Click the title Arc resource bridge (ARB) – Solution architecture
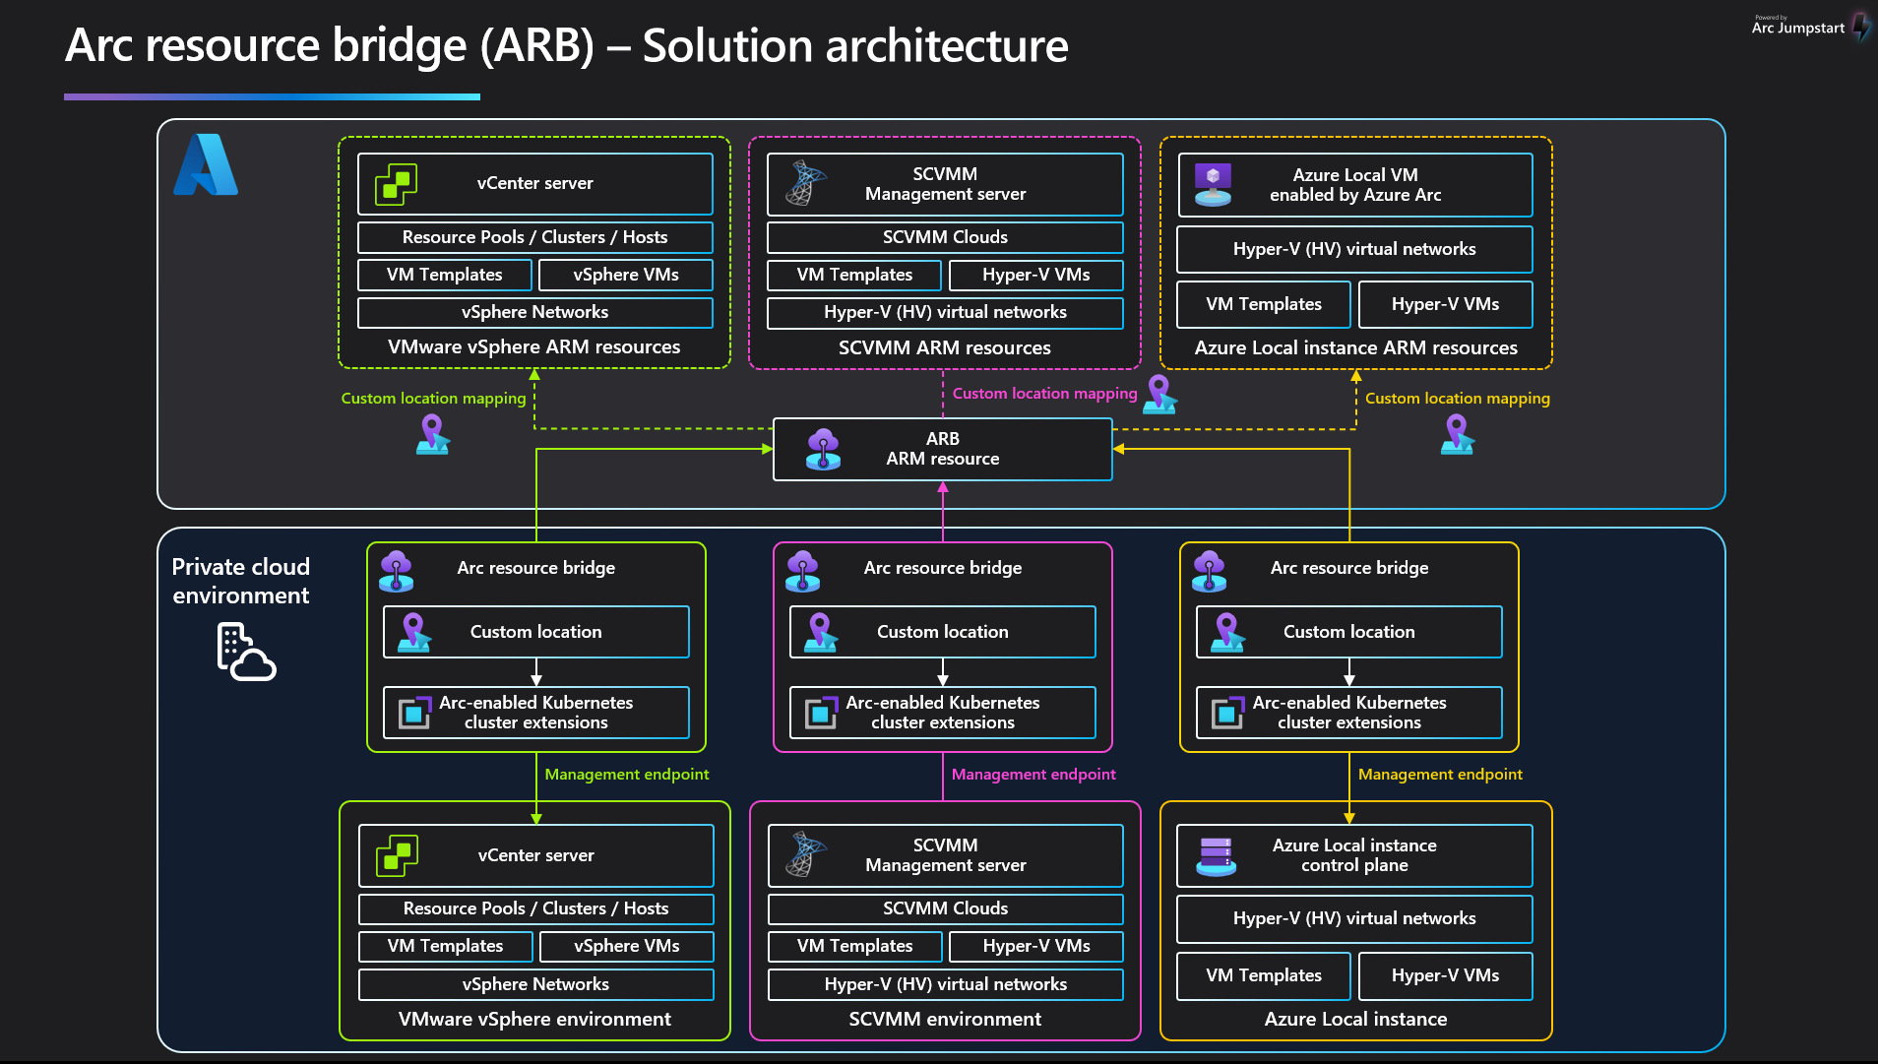The height and width of the screenshot is (1064, 1878). pyautogui.click(x=566, y=45)
